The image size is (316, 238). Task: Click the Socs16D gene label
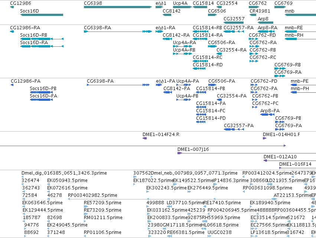pyautogui.click(x=29, y=11)
